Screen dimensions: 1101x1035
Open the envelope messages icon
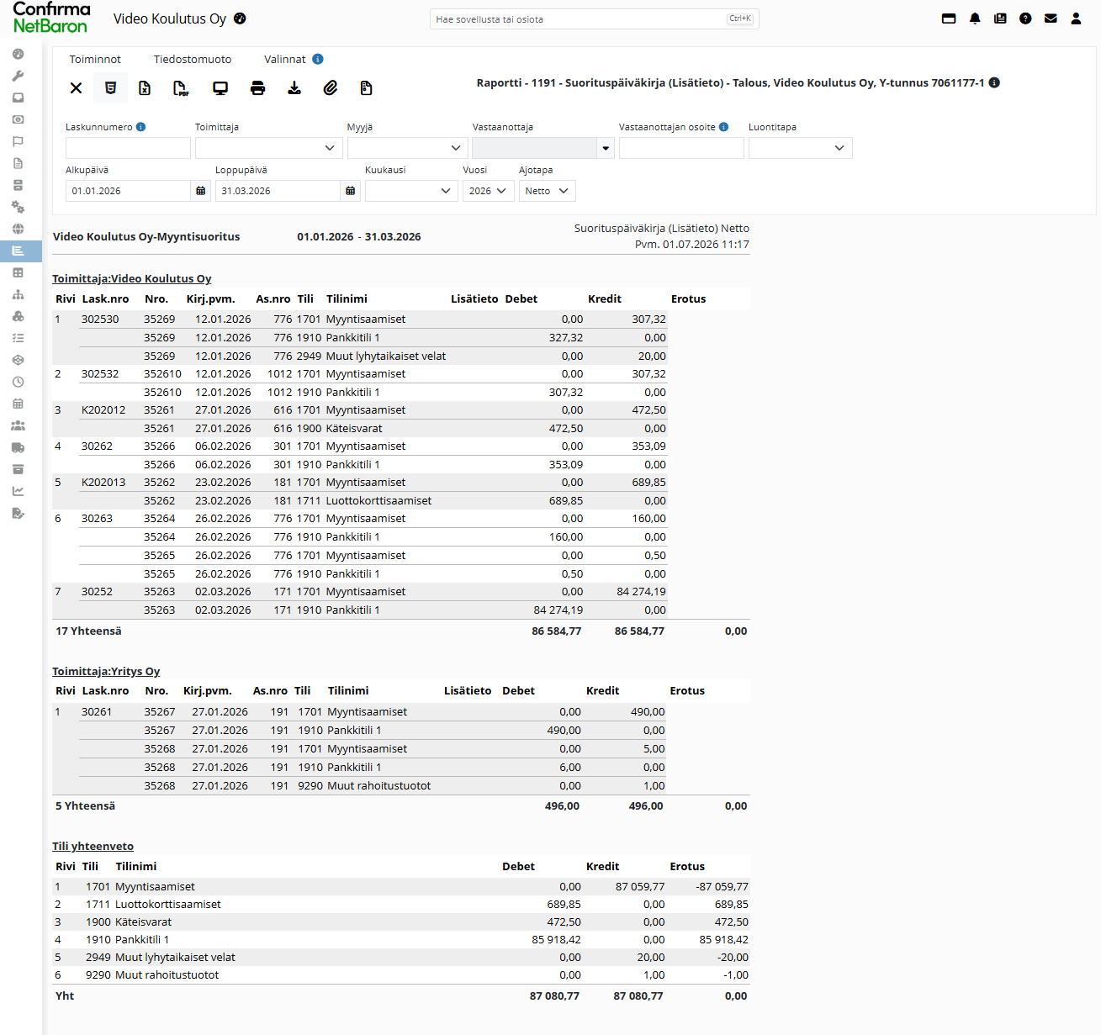[1051, 18]
